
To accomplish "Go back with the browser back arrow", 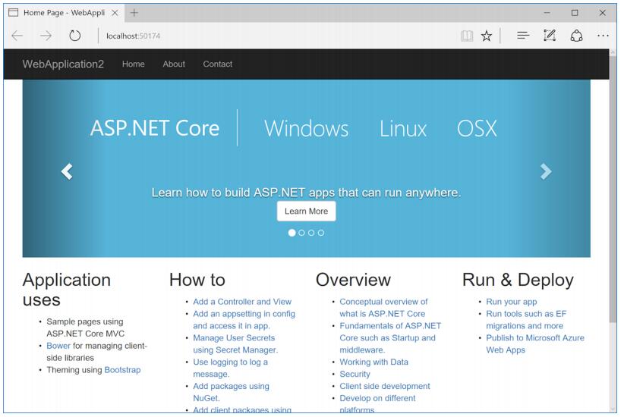I will tap(17, 36).
